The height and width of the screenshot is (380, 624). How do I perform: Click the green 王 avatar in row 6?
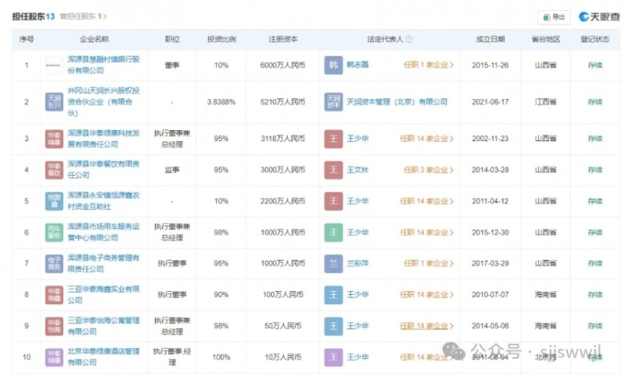pyautogui.click(x=334, y=233)
